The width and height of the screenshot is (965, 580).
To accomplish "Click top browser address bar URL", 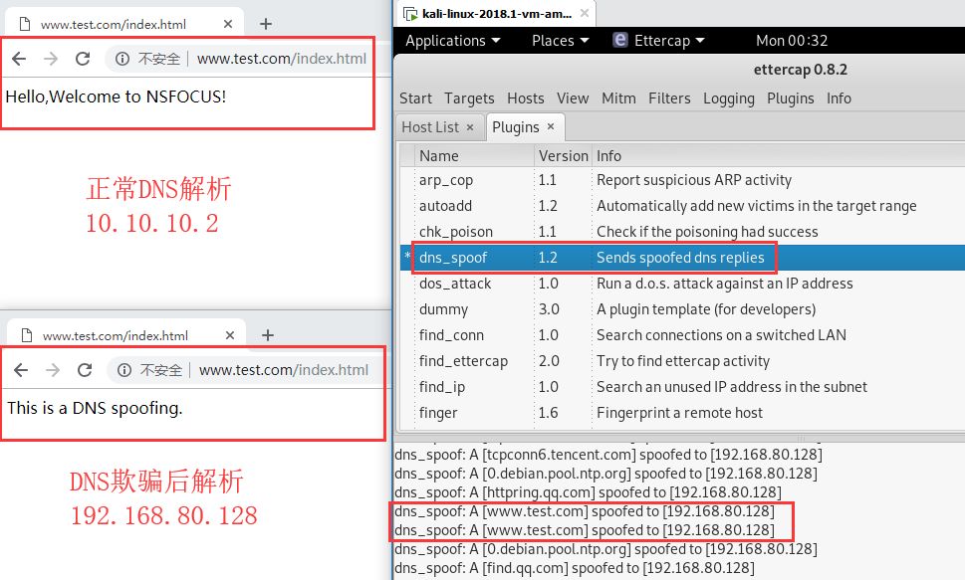I will [x=281, y=59].
